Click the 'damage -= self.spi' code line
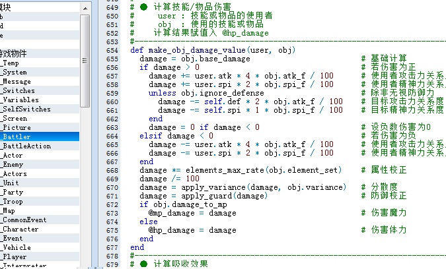Screen dimensions: 446x269 pos(250,110)
